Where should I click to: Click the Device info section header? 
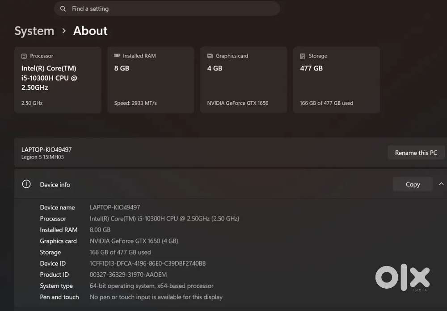pos(231,184)
